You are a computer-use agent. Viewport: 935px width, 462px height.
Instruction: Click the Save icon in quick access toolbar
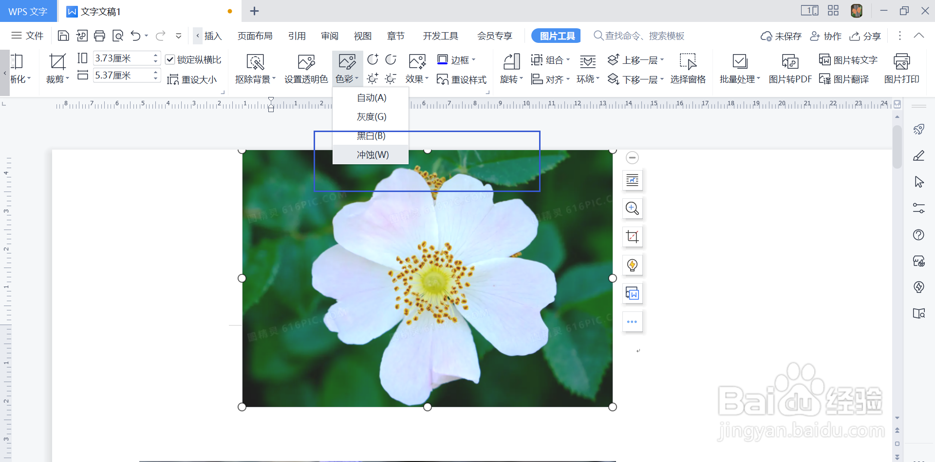[x=63, y=36]
